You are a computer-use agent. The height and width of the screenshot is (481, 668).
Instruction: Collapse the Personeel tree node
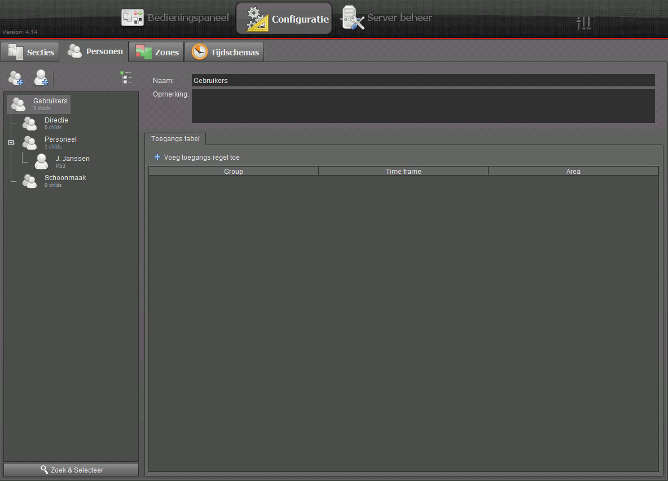click(x=11, y=143)
